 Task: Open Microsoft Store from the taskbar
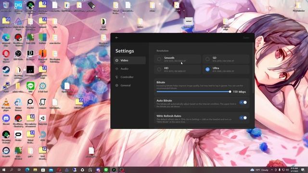pos(43,170)
